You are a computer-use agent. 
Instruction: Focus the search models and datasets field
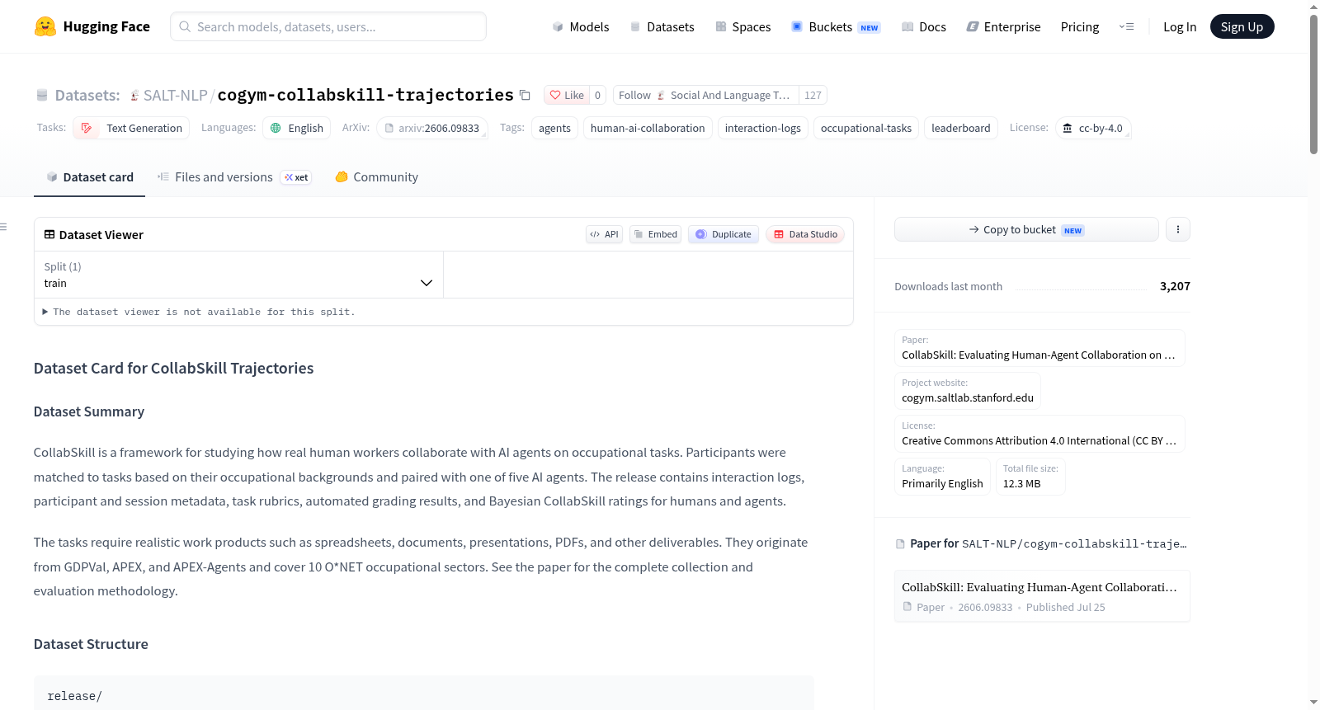328,26
